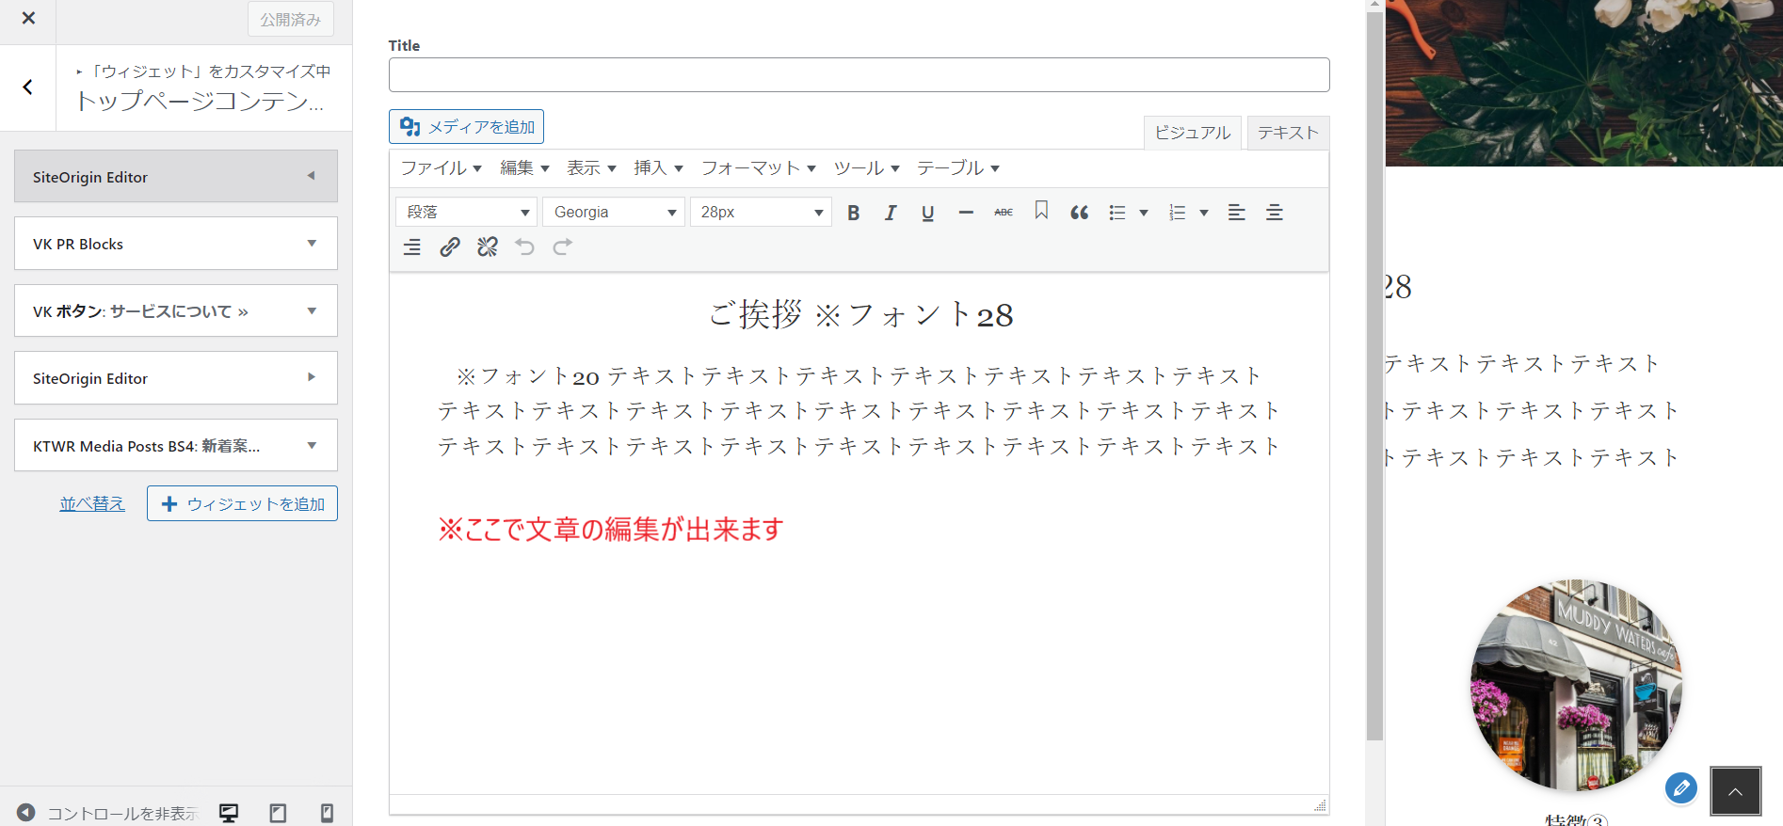Image resolution: width=1783 pixels, height=826 pixels.
Task: Click the preview pane vertical scrollbar
Action: [x=1374, y=376]
